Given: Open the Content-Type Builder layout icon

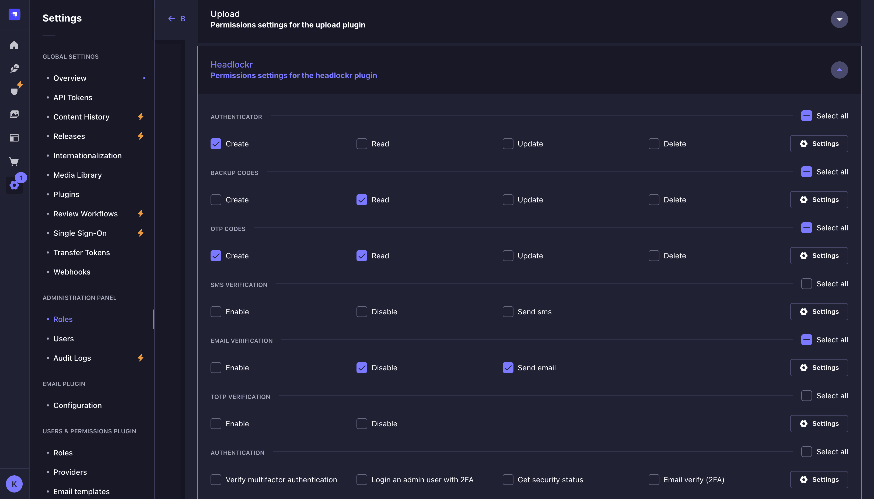Looking at the screenshot, I should click(x=14, y=138).
